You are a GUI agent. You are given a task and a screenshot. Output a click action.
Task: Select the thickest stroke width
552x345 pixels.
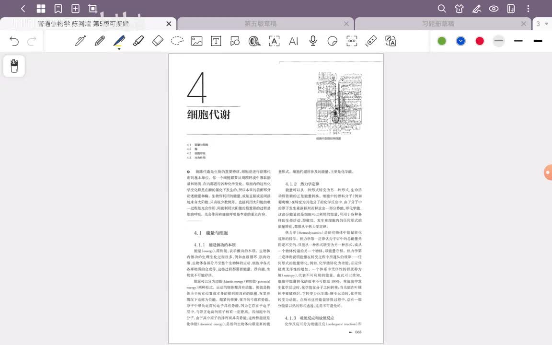pyautogui.click(x=538, y=41)
